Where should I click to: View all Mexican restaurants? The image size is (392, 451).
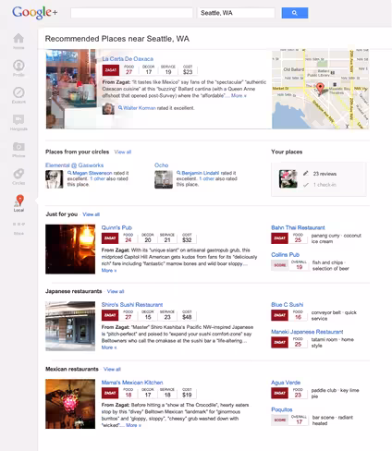point(112,369)
